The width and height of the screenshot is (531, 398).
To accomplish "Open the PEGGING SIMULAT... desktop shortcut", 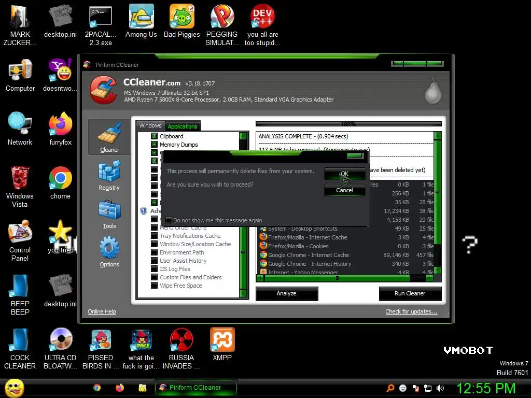I will 222,25.
